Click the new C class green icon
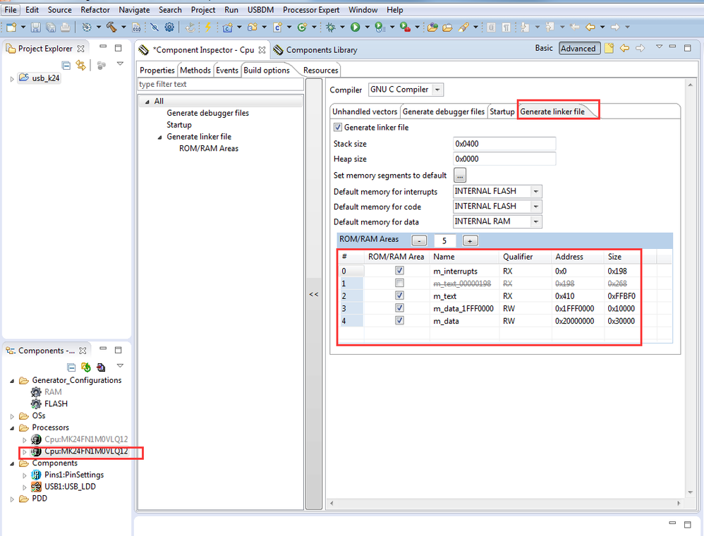The height and width of the screenshot is (536, 704). pos(302,28)
